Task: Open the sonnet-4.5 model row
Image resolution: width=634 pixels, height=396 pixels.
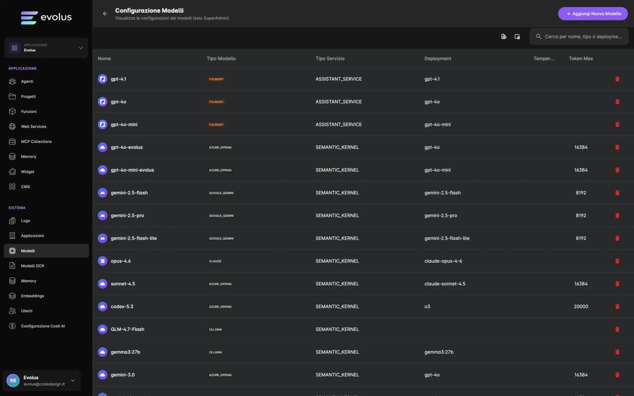Action: [123, 284]
